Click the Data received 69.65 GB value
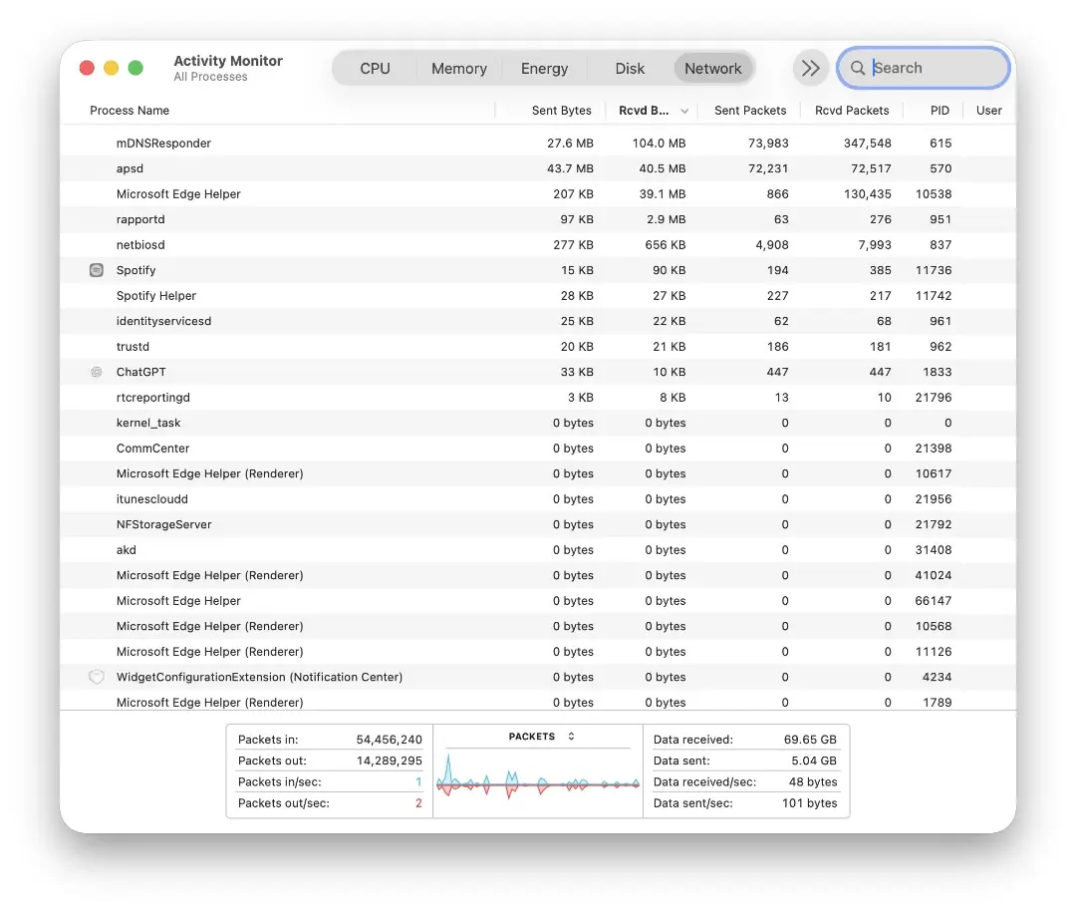This screenshot has width=1076, height=912. (810, 740)
